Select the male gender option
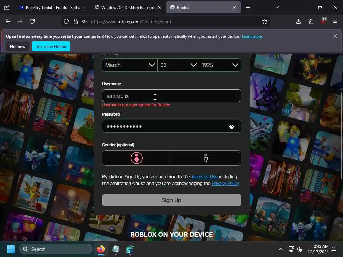Screen dimensions: 343x257 point(206,158)
